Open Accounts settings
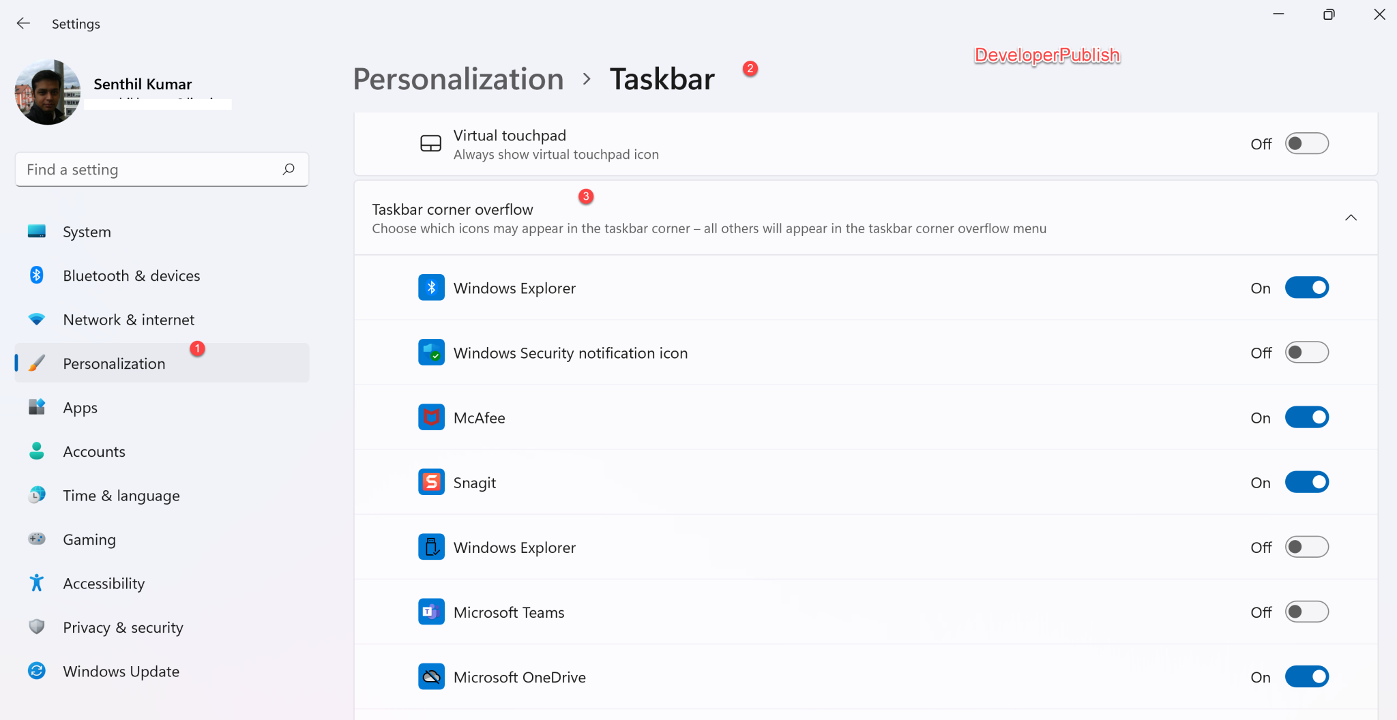The image size is (1397, 720). [94, 451]
